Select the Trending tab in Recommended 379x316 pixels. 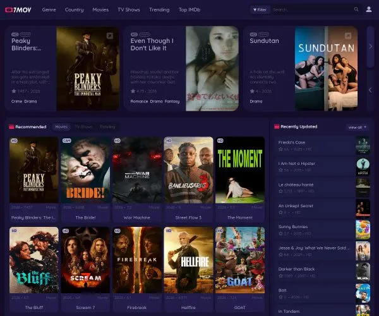point(107,126)
